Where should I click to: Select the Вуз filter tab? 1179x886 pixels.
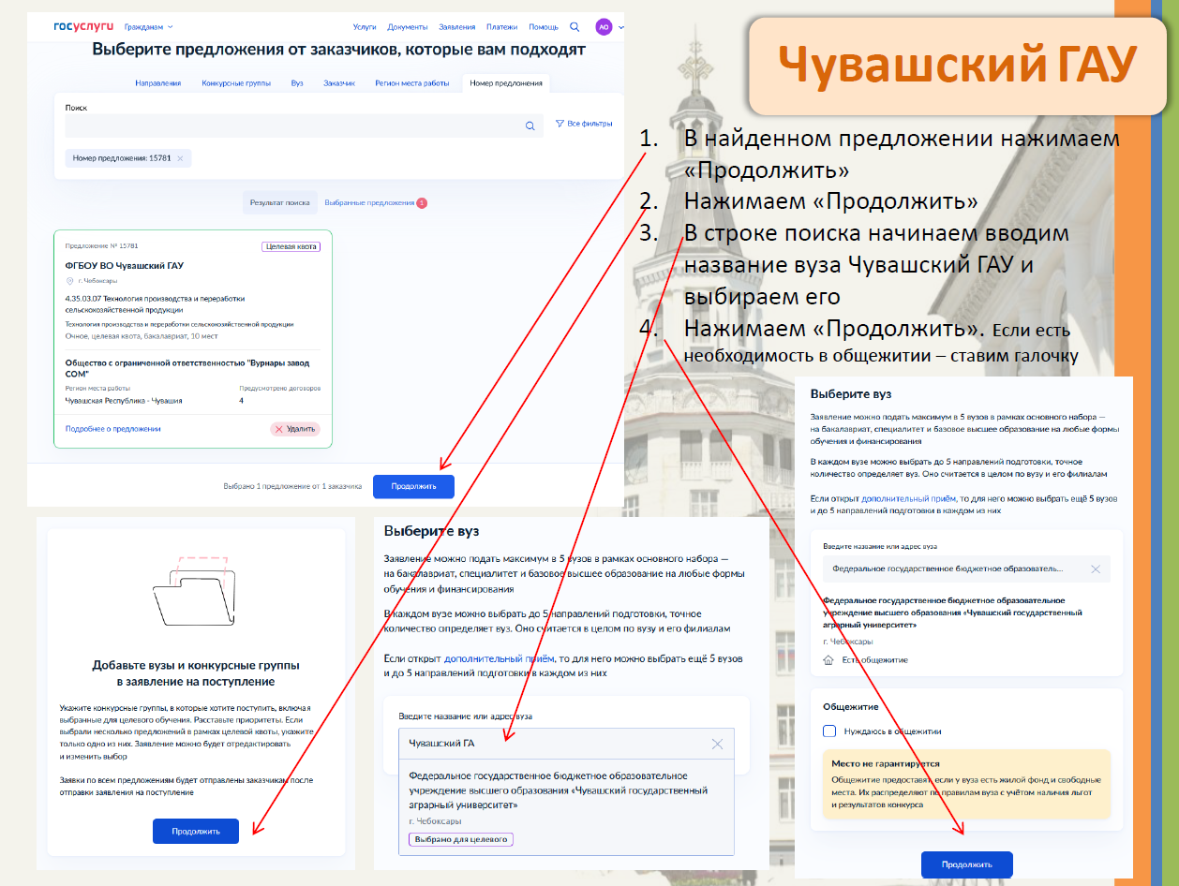pos(297,83)
